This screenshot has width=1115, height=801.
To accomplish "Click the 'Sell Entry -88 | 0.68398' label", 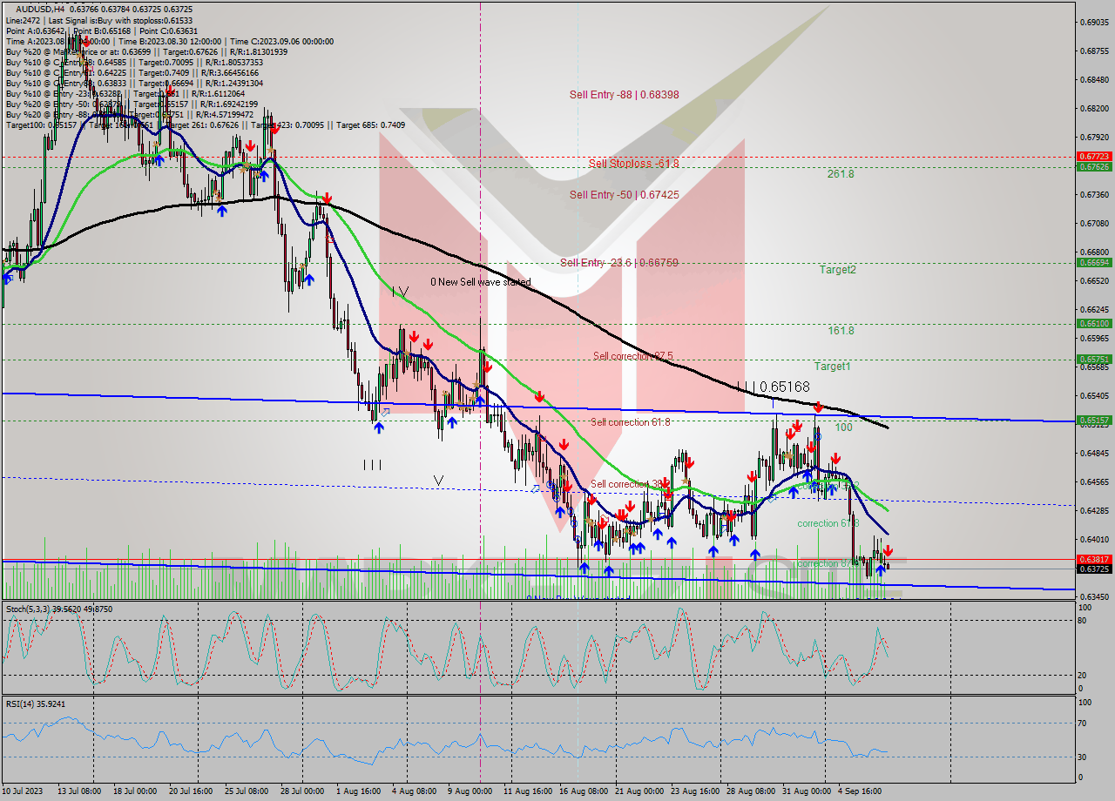I will [x=624, y=94].
